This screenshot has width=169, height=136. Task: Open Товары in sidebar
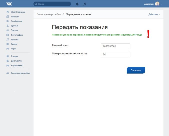(15, 56)
